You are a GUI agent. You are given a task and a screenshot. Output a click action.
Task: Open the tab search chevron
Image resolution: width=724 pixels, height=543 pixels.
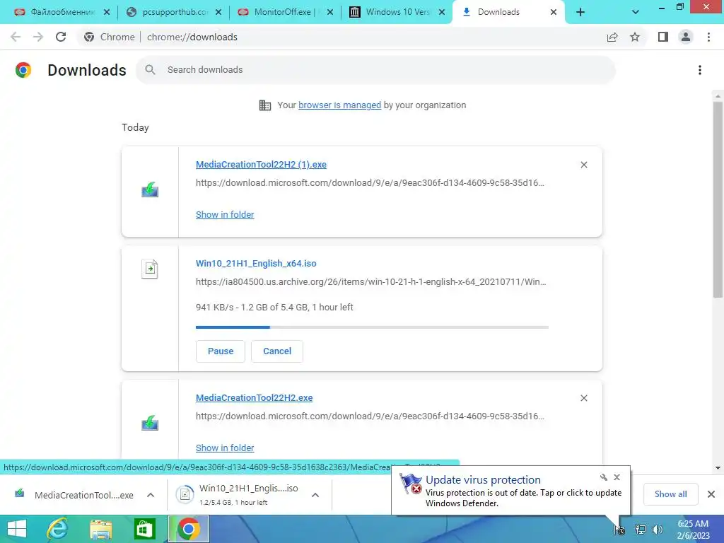(x=636, y=12)
